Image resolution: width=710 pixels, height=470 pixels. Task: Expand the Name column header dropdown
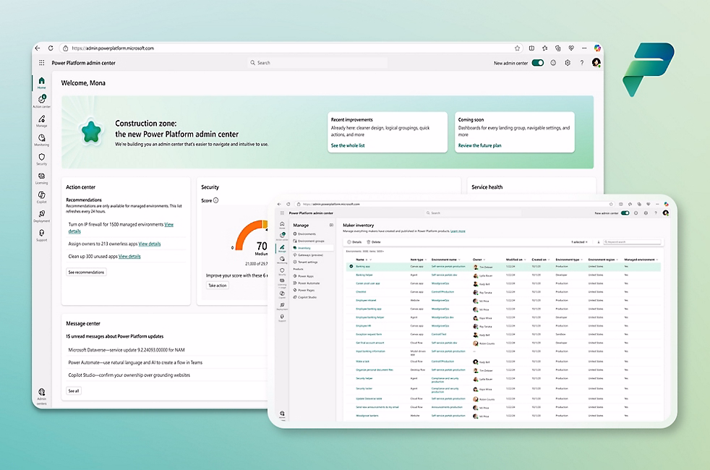click(370, 260)
